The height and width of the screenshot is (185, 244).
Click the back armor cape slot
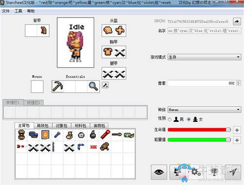point(43,30)
